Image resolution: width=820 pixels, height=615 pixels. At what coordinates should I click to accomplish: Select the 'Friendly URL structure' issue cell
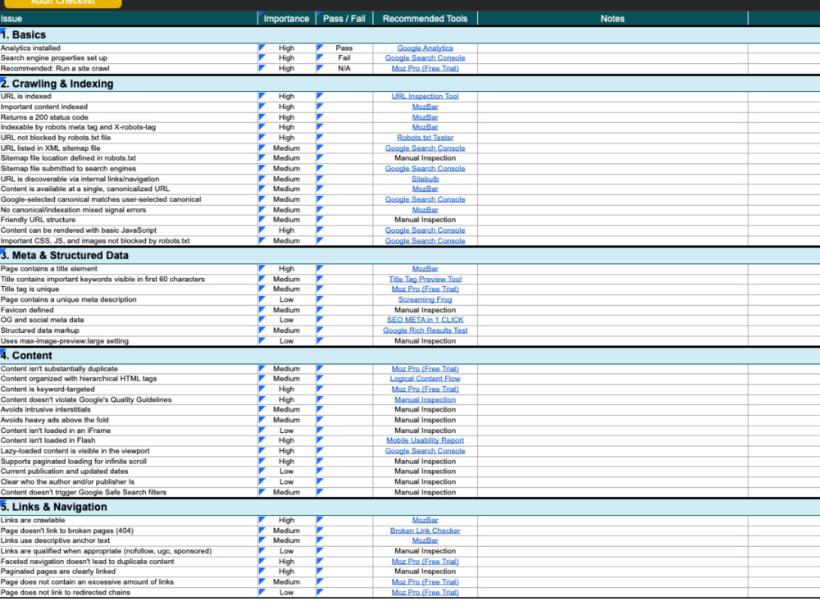pyautogui.click(x=129, y=220)
